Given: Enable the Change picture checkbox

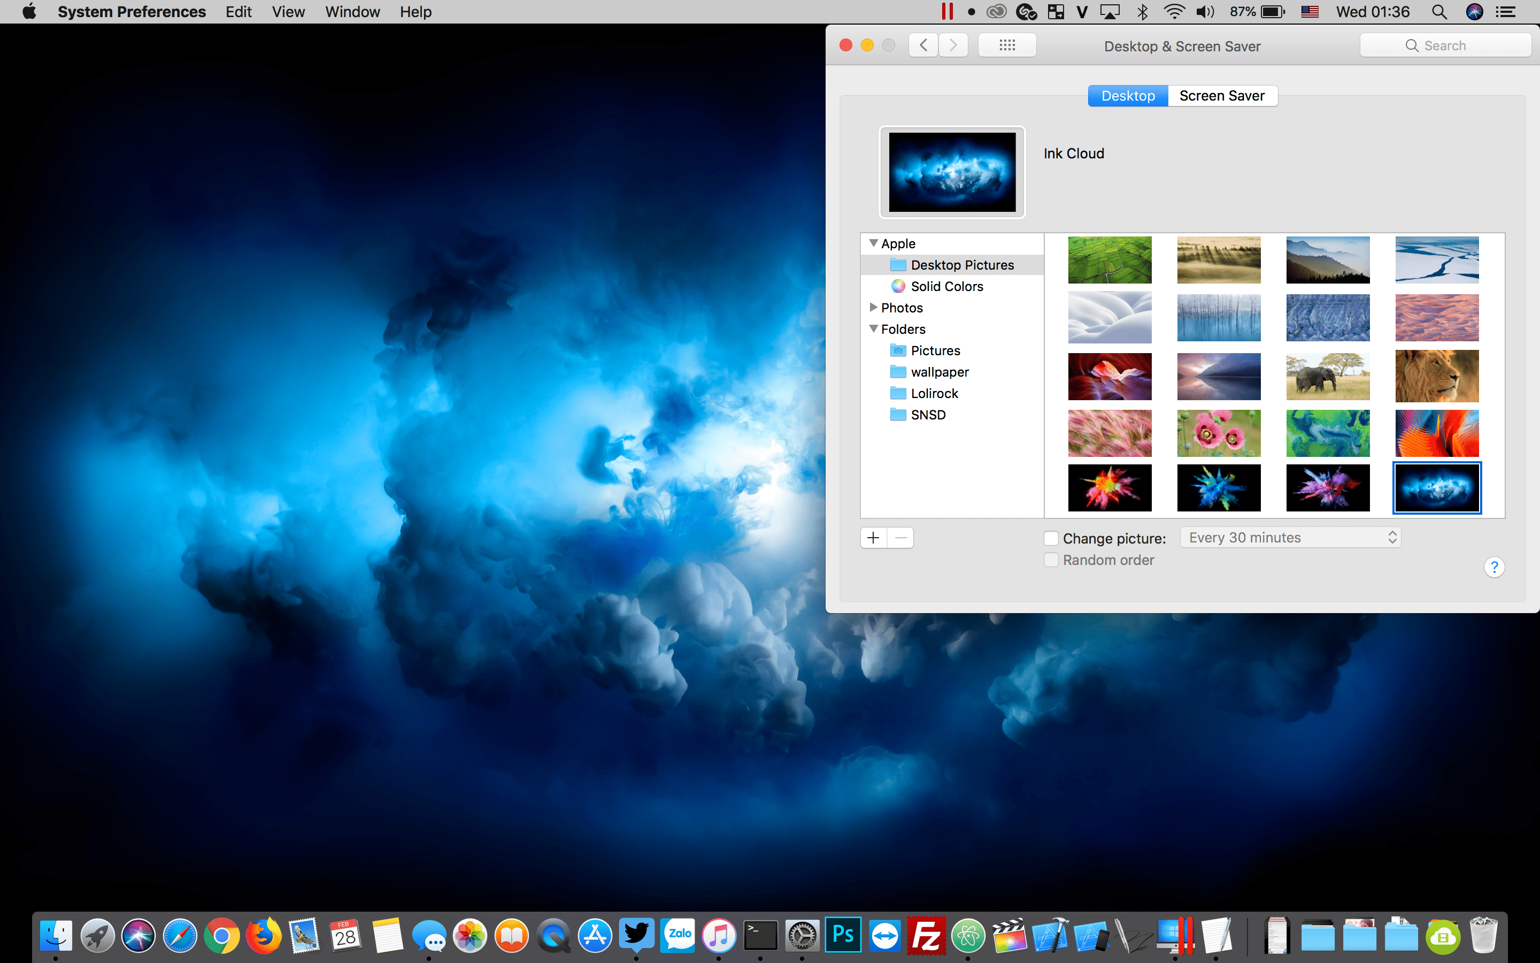Looking at the screenshot, I should 1051,539.
